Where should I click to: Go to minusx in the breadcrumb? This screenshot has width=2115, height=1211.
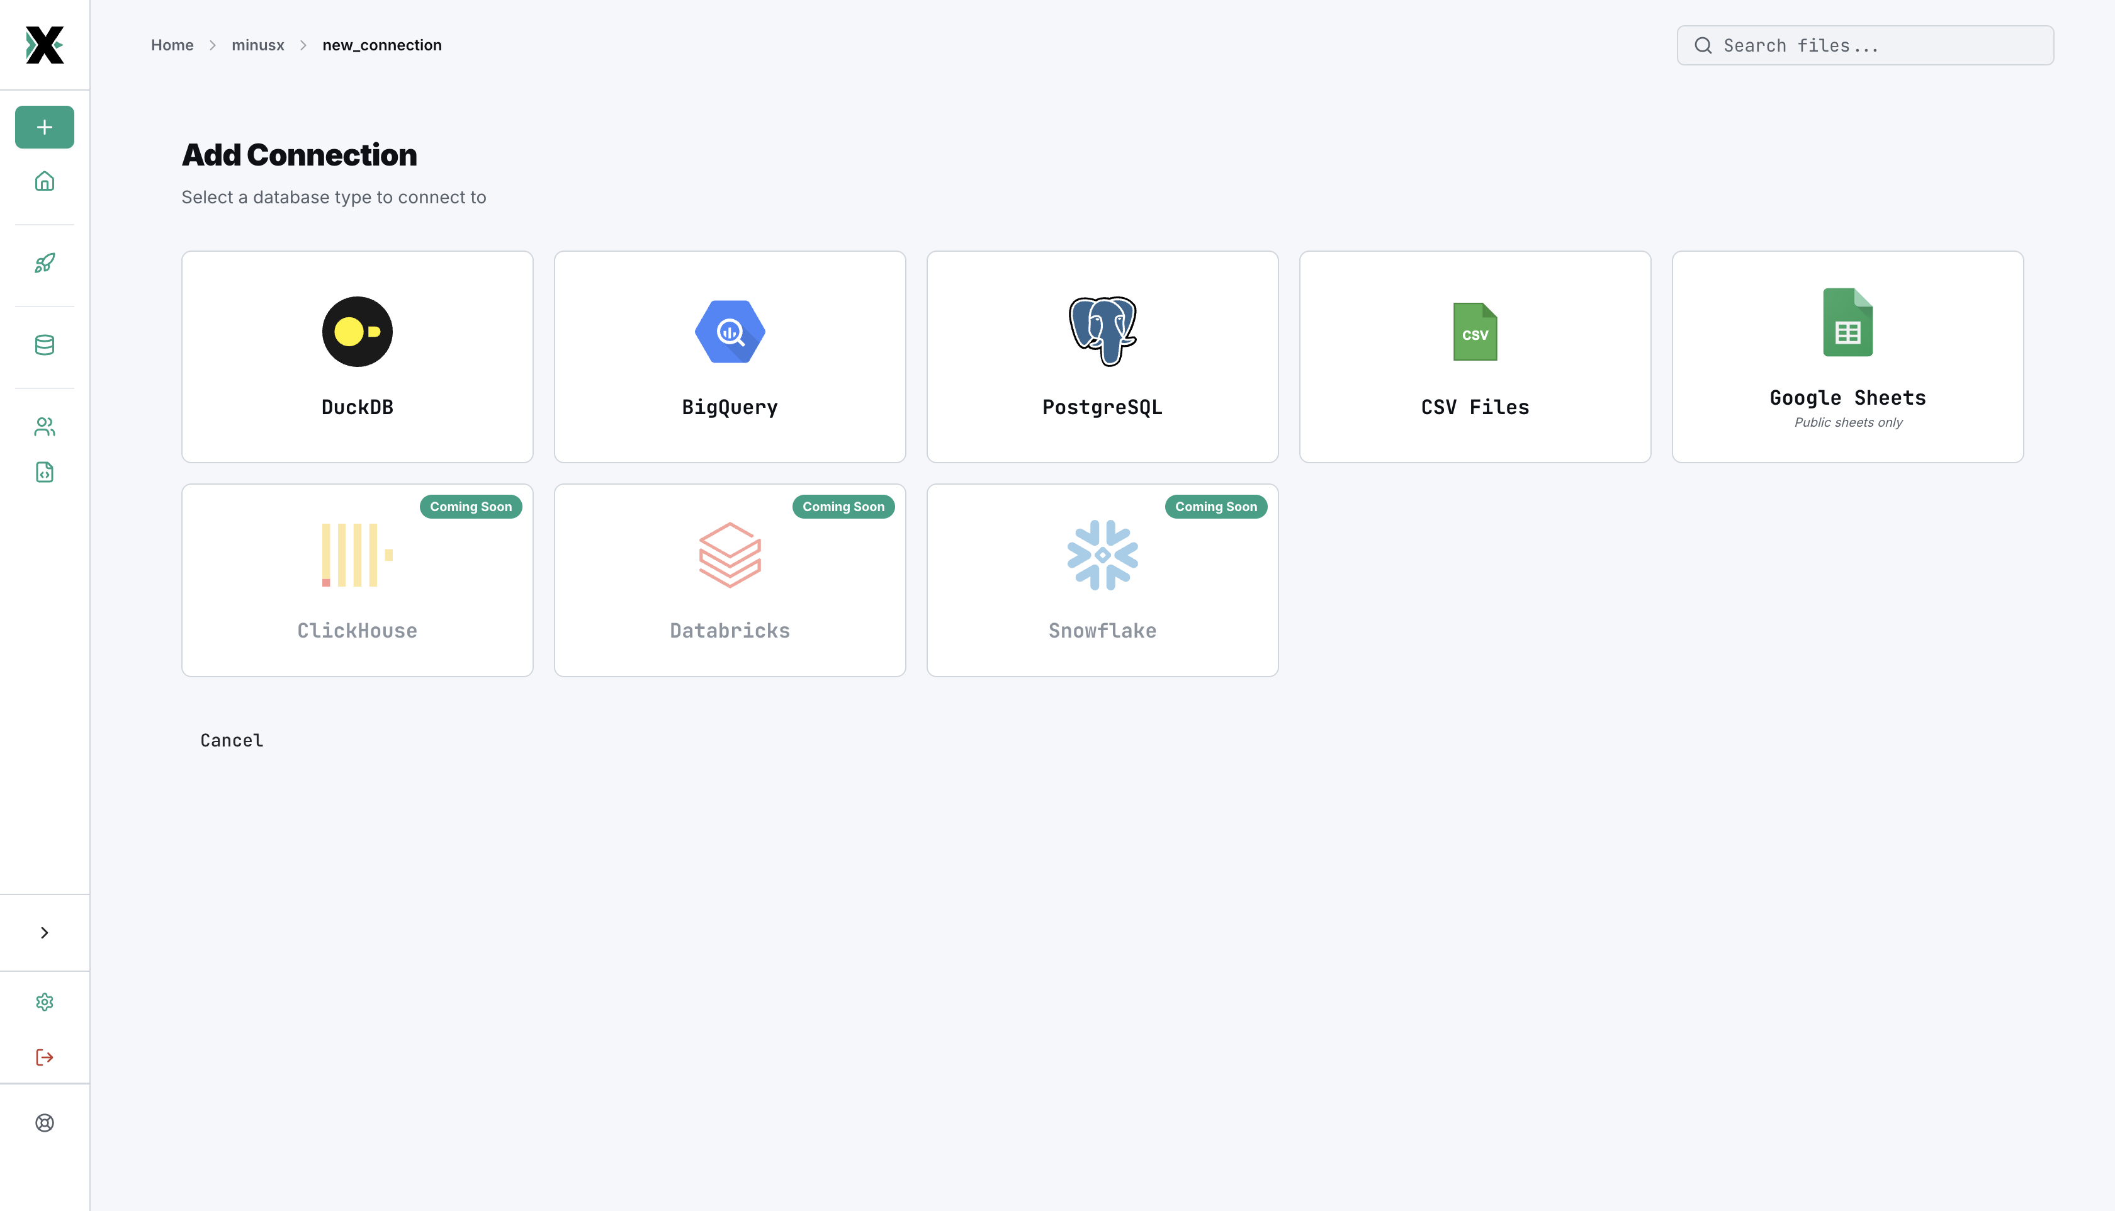click(x=258, y=45)
